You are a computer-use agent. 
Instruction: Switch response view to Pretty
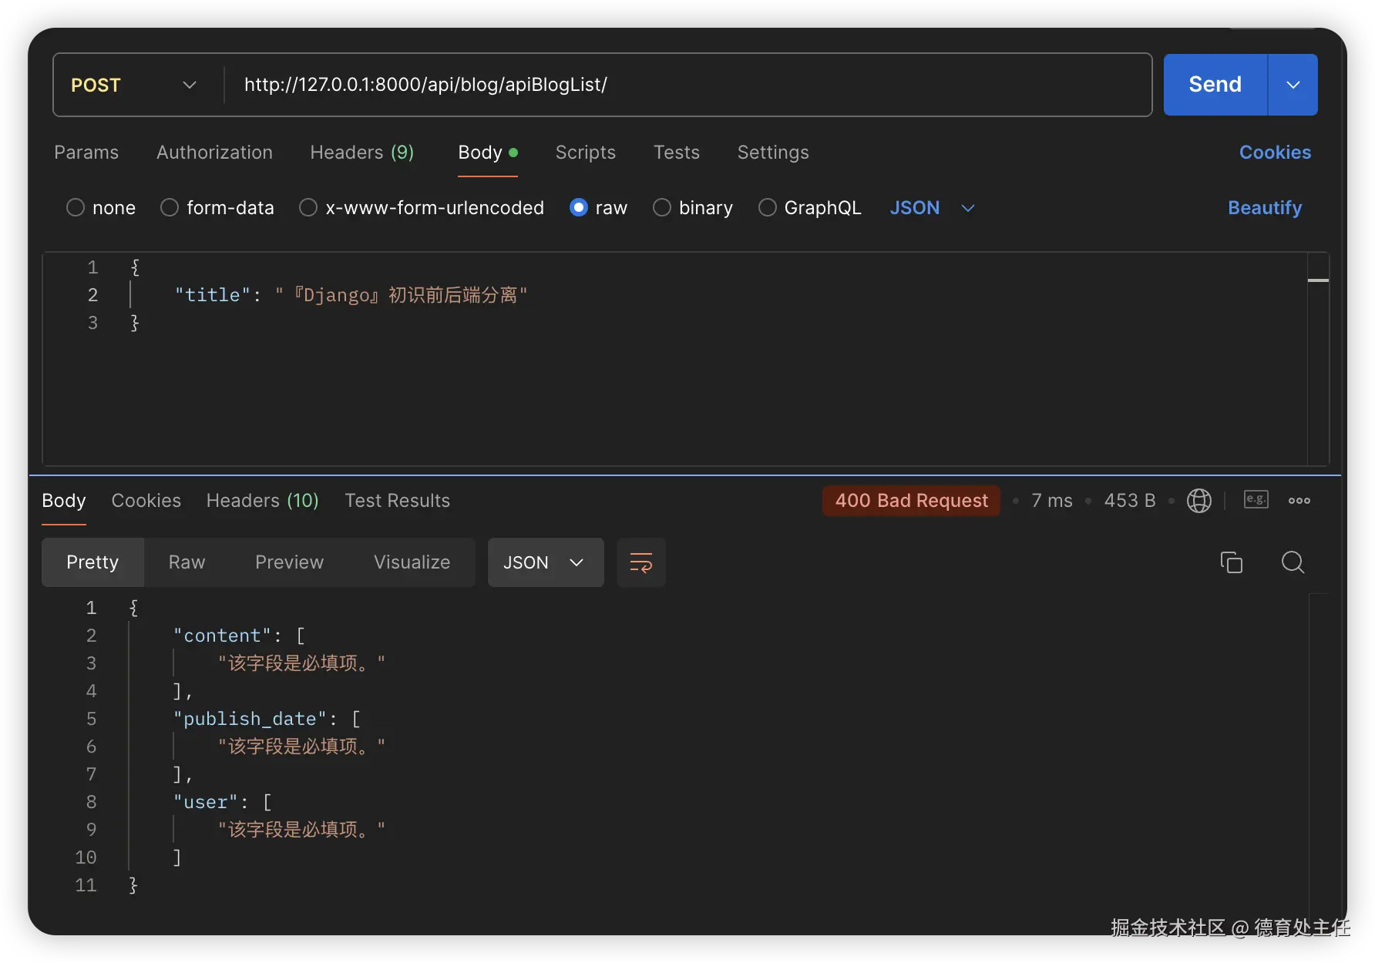click(92, 562)
